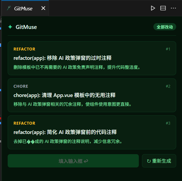Image resolution: width=182 pixels, height=181 pixels.
Task: Click description text 删除模板中已不再需要的
Action: pyautogui.click(x=38, y=67)
